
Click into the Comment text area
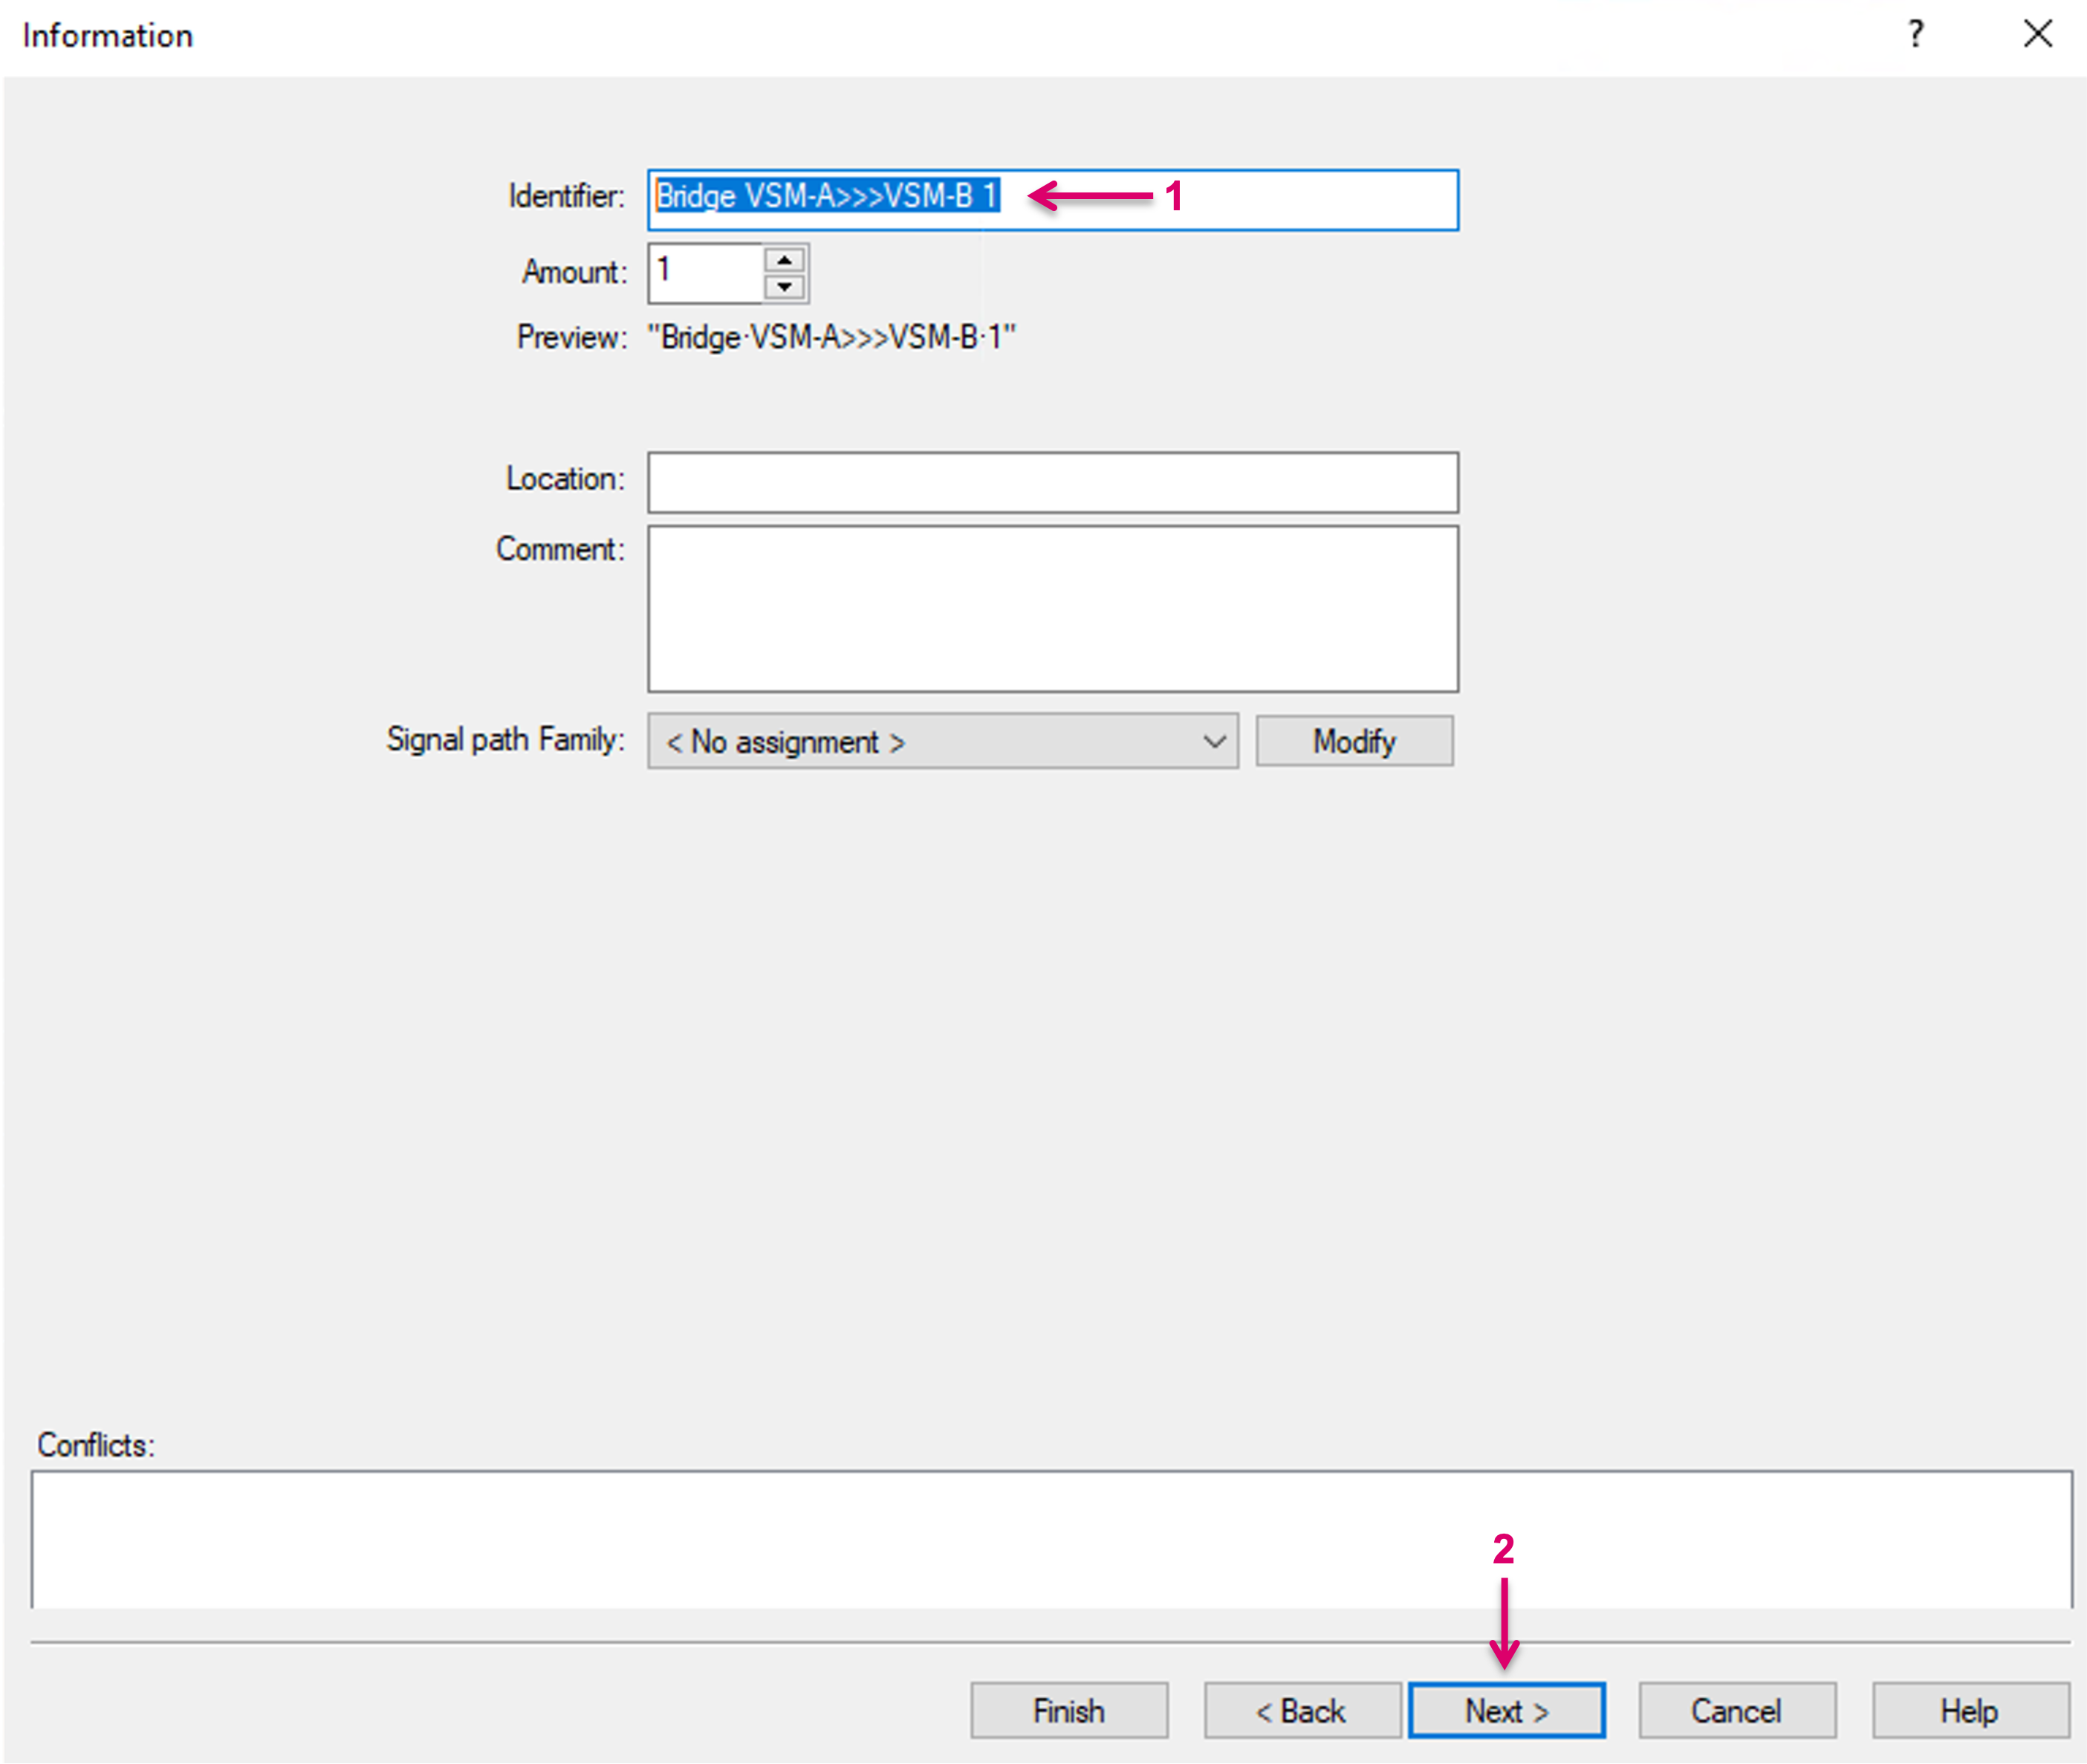[x=1052, y=609]
